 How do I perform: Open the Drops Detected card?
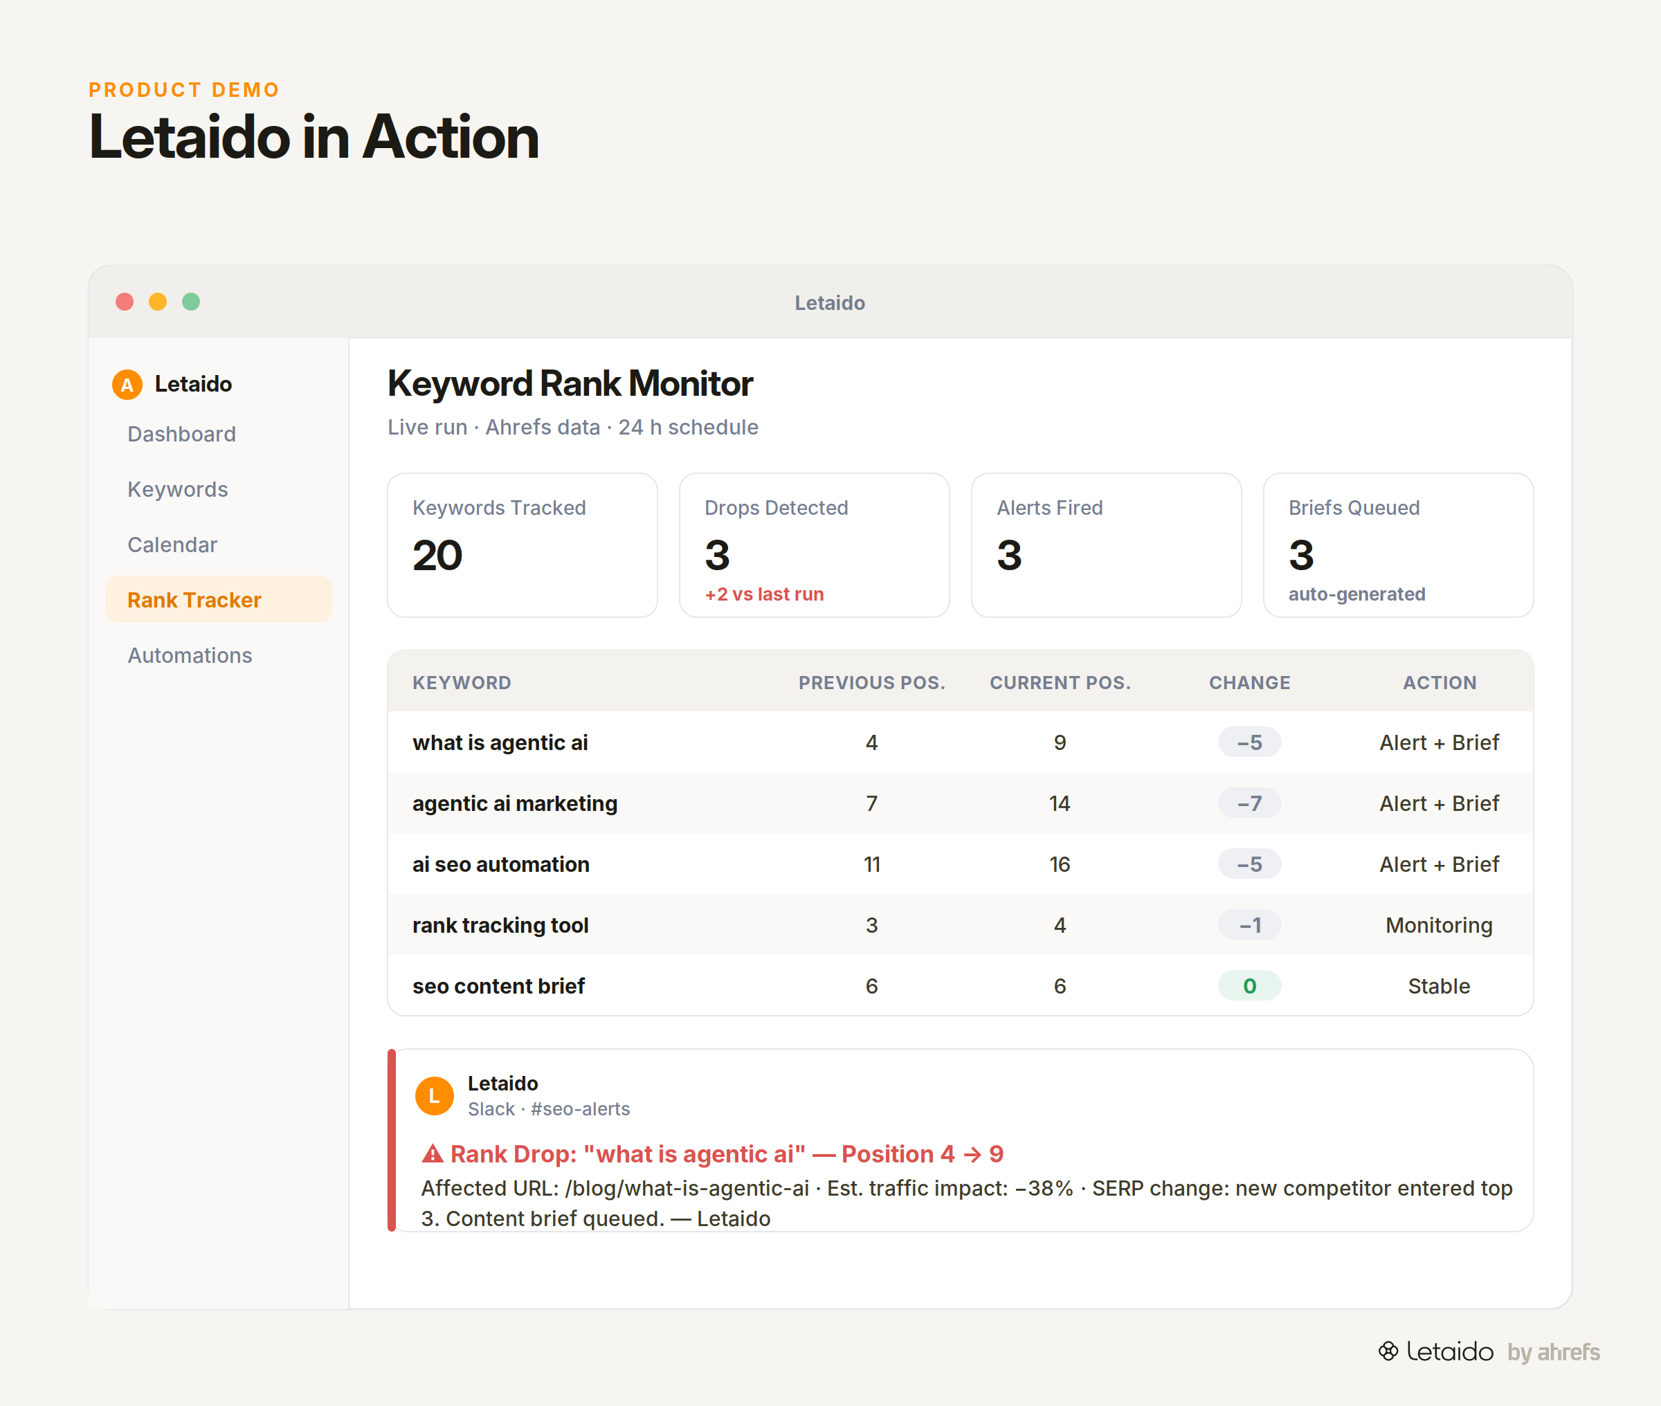pyautogui.click(x=815, y=545)
